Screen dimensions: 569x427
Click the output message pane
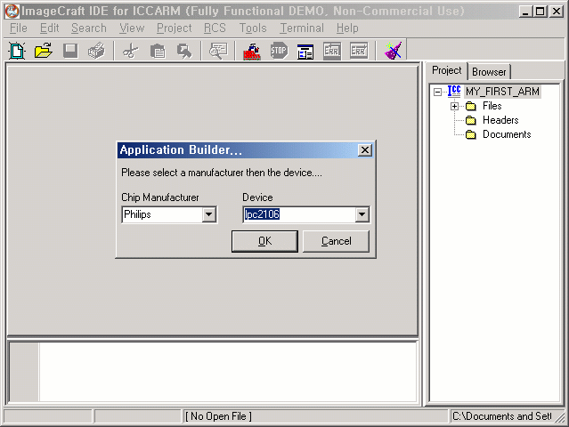(x=228, y=372)
